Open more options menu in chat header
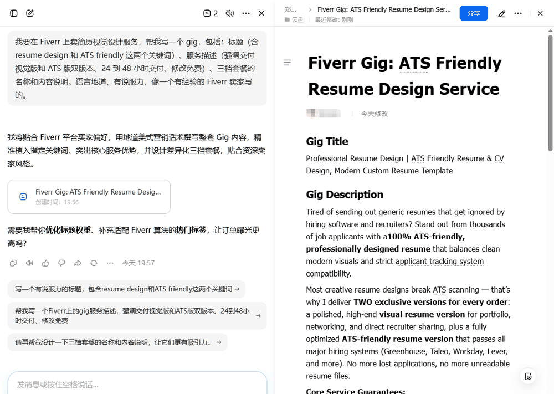The image size is (554, 394). click(246, 13)
